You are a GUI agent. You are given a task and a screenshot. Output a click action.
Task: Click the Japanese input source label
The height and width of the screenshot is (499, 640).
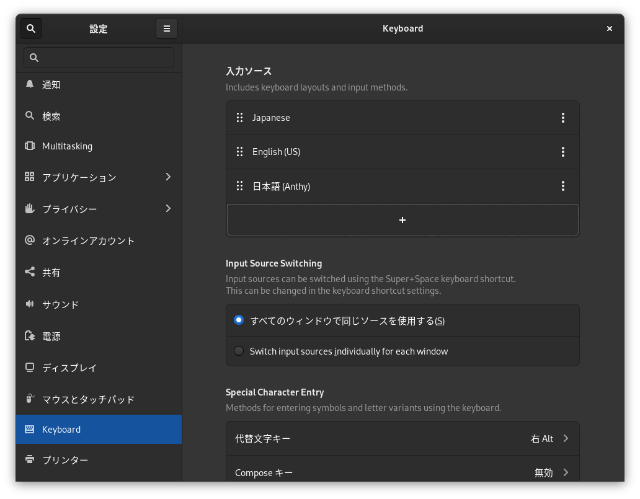pos(271,118)
